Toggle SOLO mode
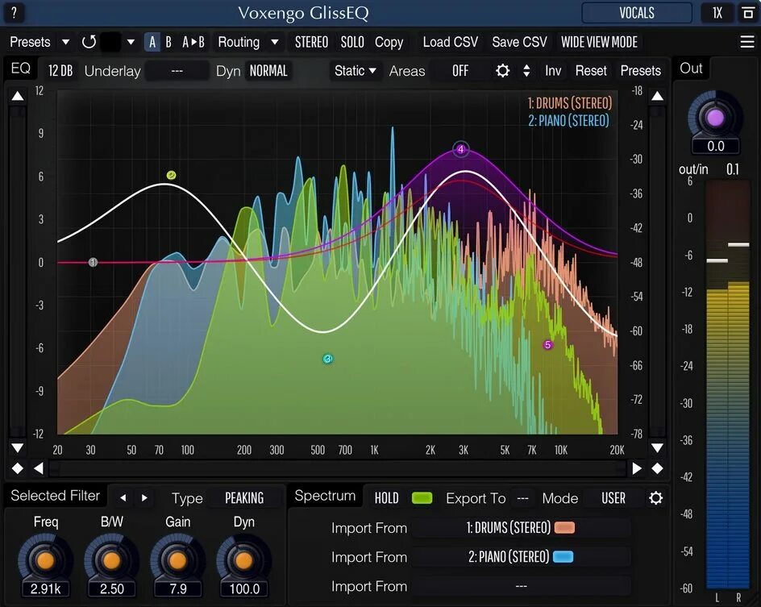 (x=352, y=42)
